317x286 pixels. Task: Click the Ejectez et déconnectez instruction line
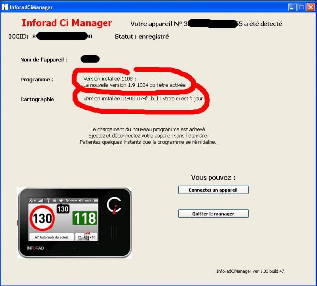pos(148,136)
